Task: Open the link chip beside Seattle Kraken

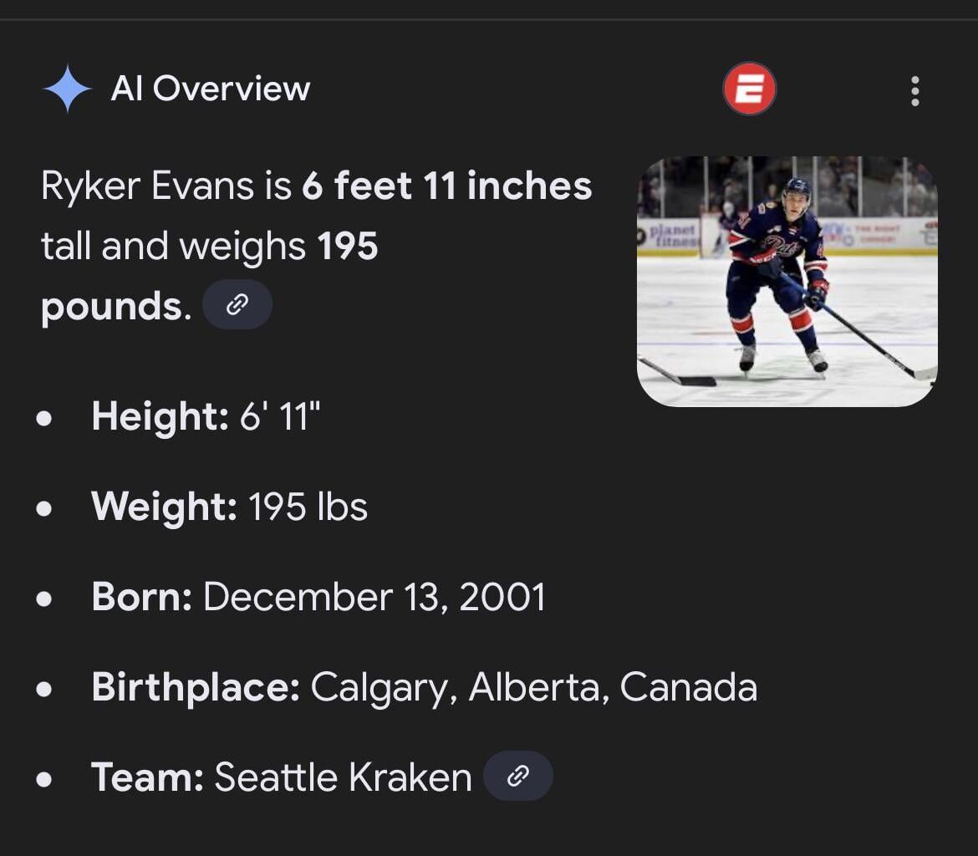Action: [x=517, y=776]
